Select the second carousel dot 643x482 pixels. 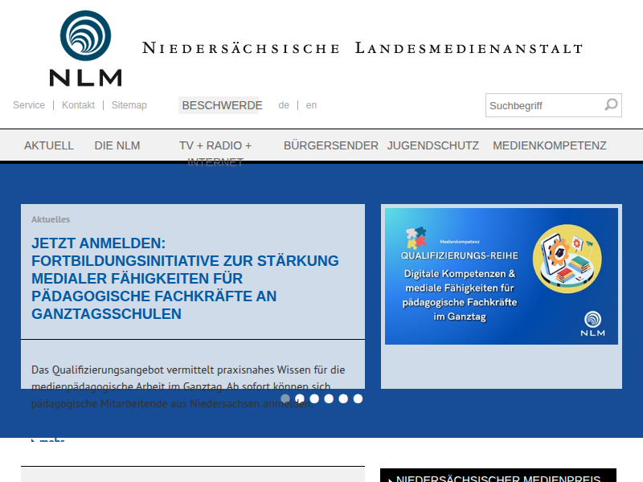300,398
